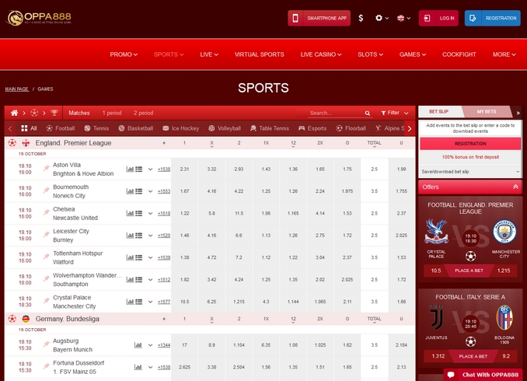Image resolution: width=527 pixels, height=381 pixels.
Task: Click the red Registration button in bet slip
Action: coord(470,144)
